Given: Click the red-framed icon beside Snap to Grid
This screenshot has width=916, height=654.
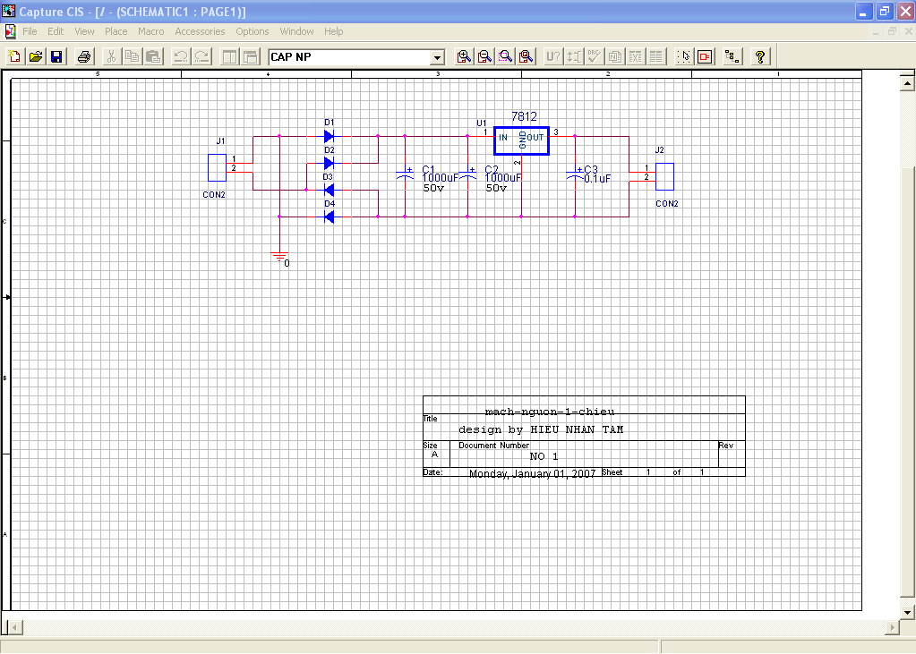Looking at the screenshot, I should [705, 56].
